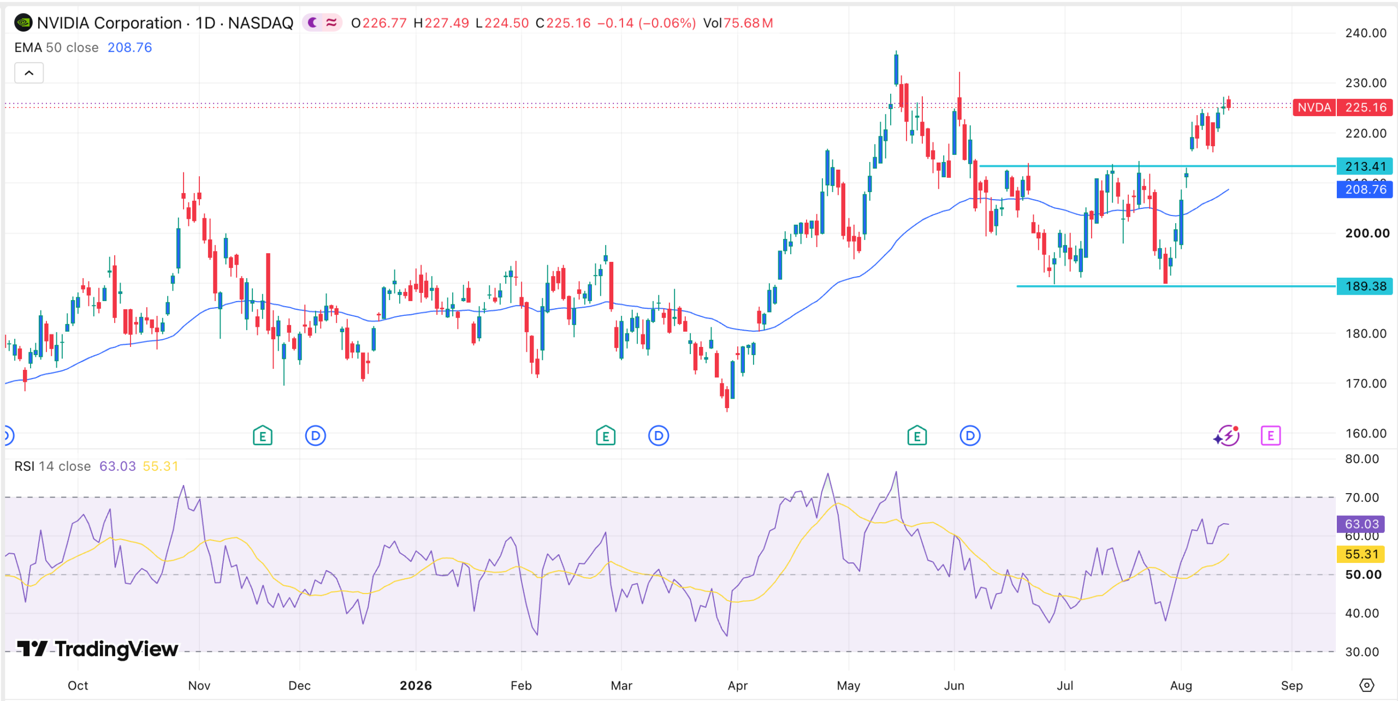Click the red 225.16 price tag on the axis
The height and width of the screenshot is (701, 1398).
(1365, 107)
